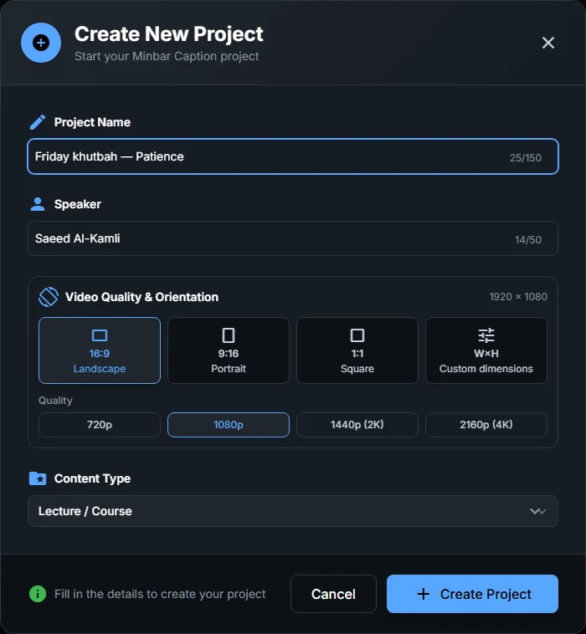Set quality to 2160p (4K)
This screenshot has width=586, height=634.
pos(486,425)
